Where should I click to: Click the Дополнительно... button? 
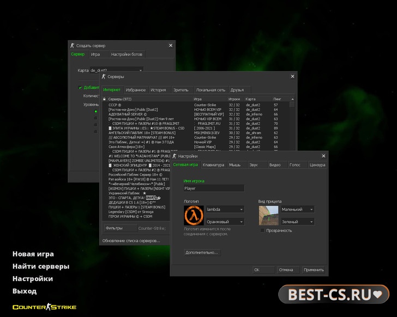coord(202,252)
